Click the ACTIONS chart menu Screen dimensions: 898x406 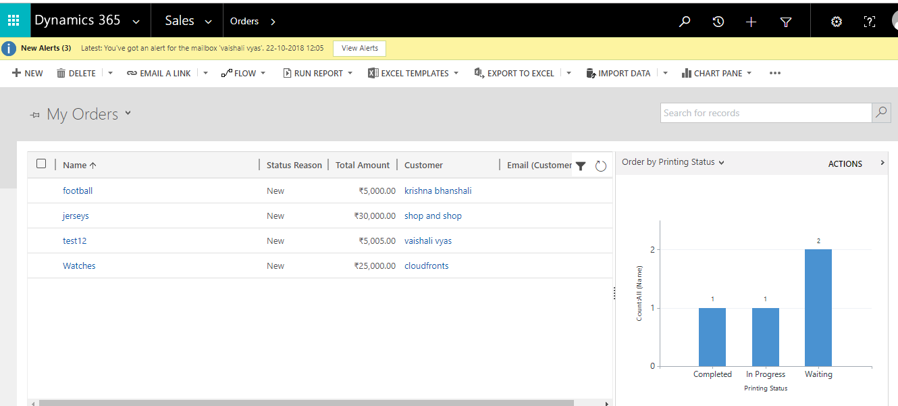pyautogui.click(x=845, y=163)
